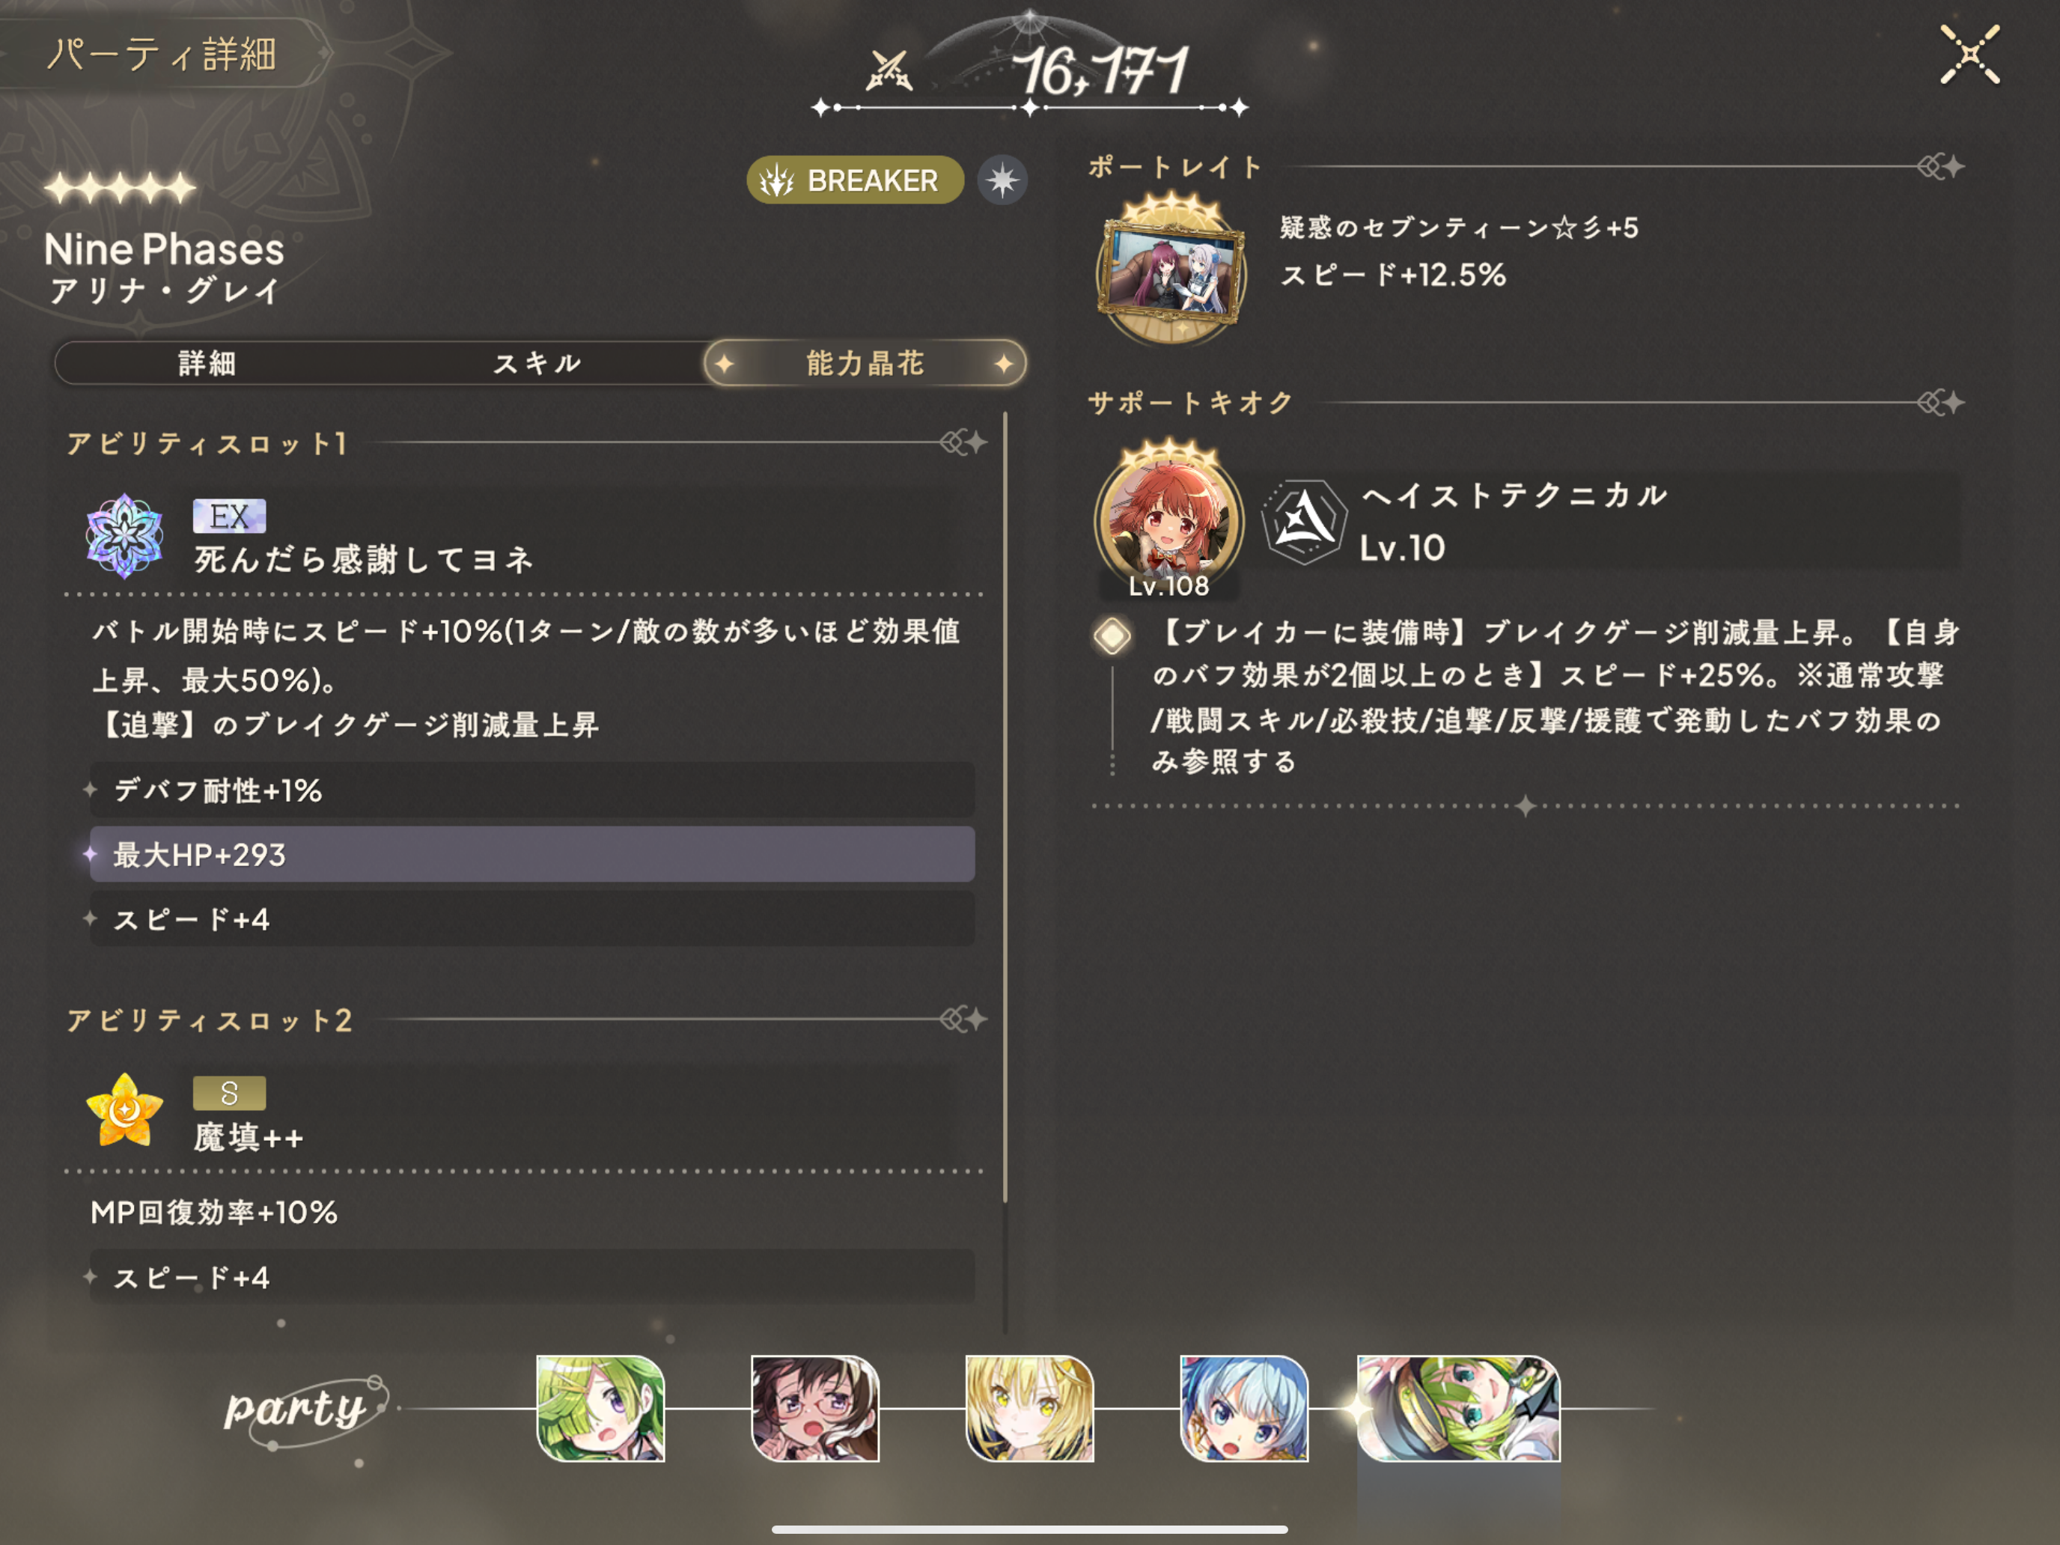This screenshot has width=2060, height=1545.
Task: Switch to the スキル tab
Action: click(x=537, y=363)
